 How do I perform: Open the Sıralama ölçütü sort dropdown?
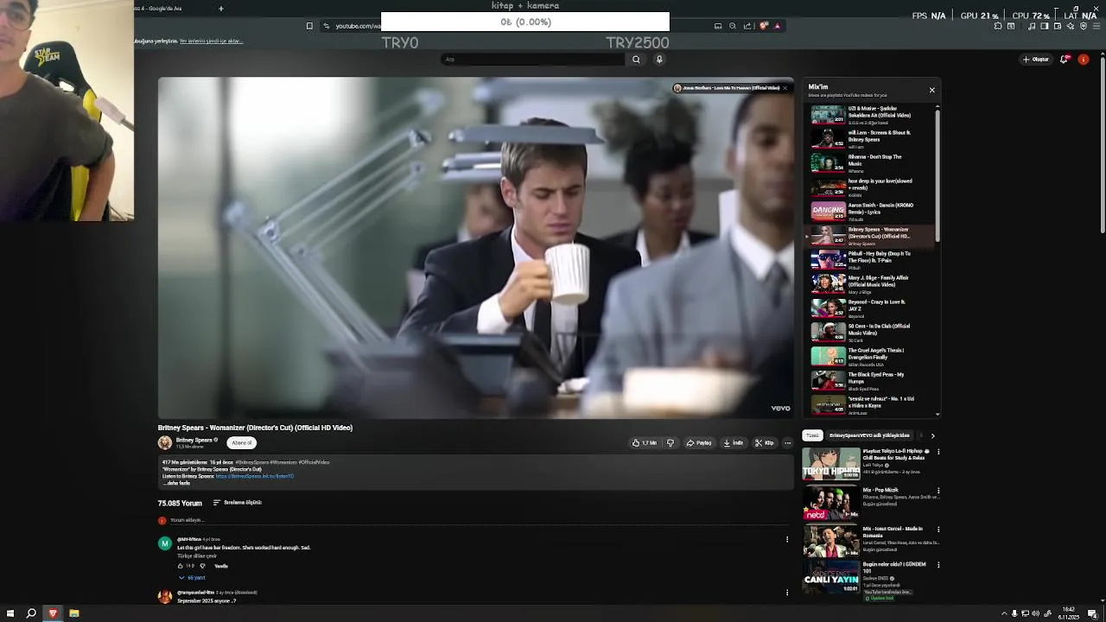click(x=237, y=503)
